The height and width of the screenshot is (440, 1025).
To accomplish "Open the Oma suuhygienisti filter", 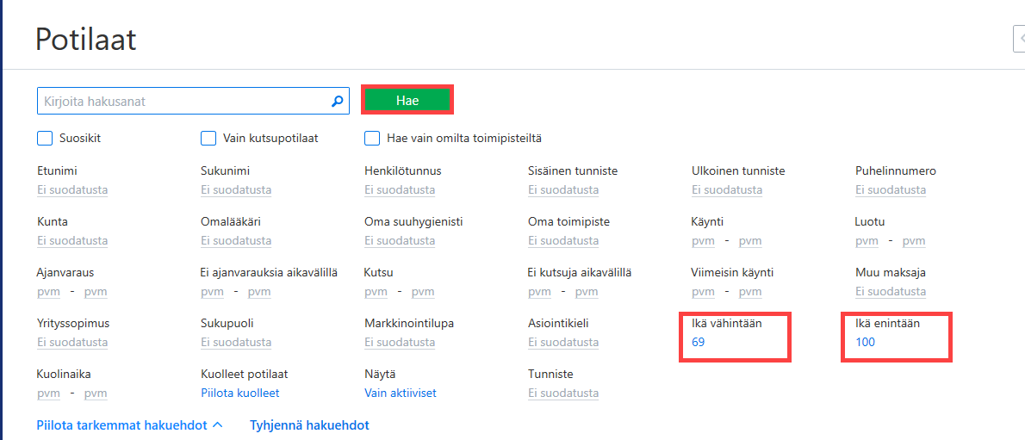I will 400,240.
